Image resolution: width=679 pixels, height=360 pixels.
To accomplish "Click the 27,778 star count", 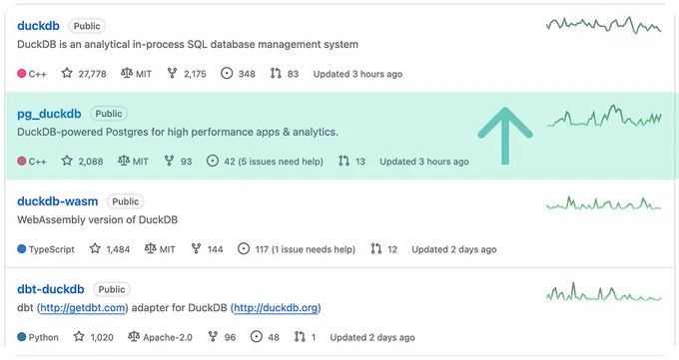I will click(92, 74).
